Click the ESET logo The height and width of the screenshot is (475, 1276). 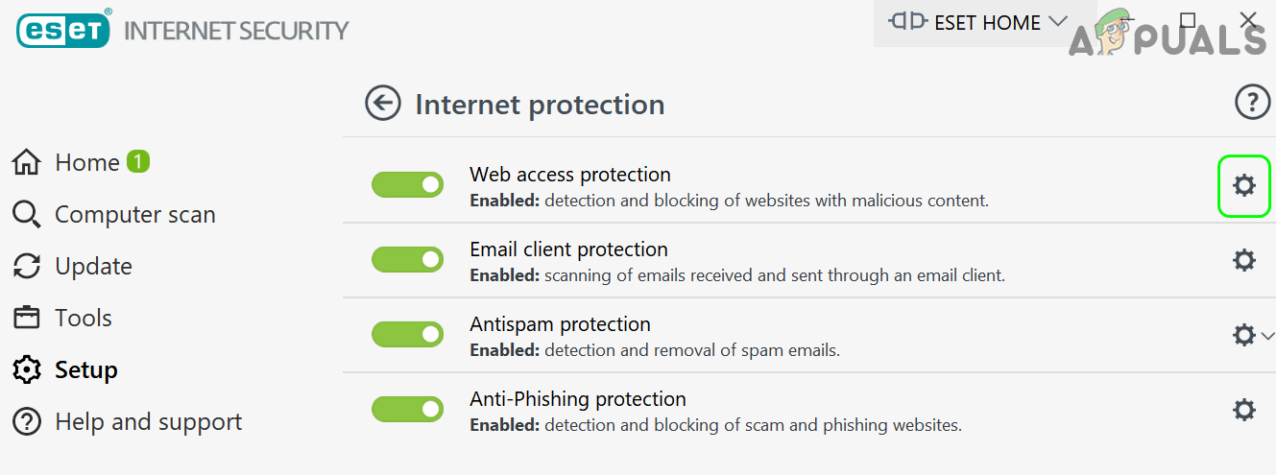coord(63,30)
